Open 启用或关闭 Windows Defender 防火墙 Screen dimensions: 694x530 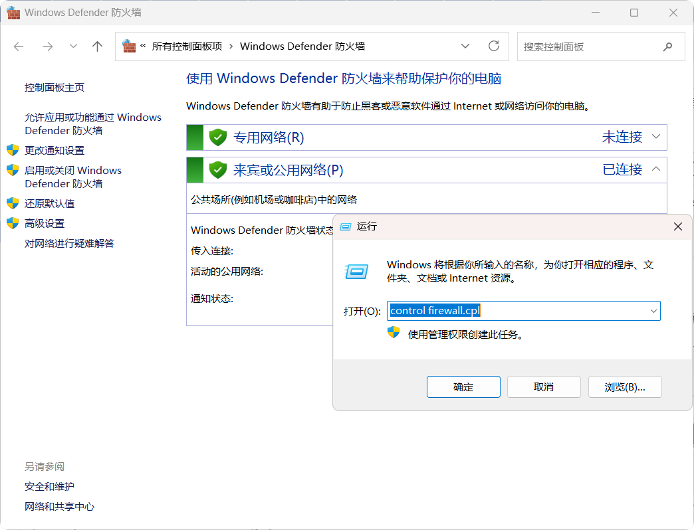[73, 177]
